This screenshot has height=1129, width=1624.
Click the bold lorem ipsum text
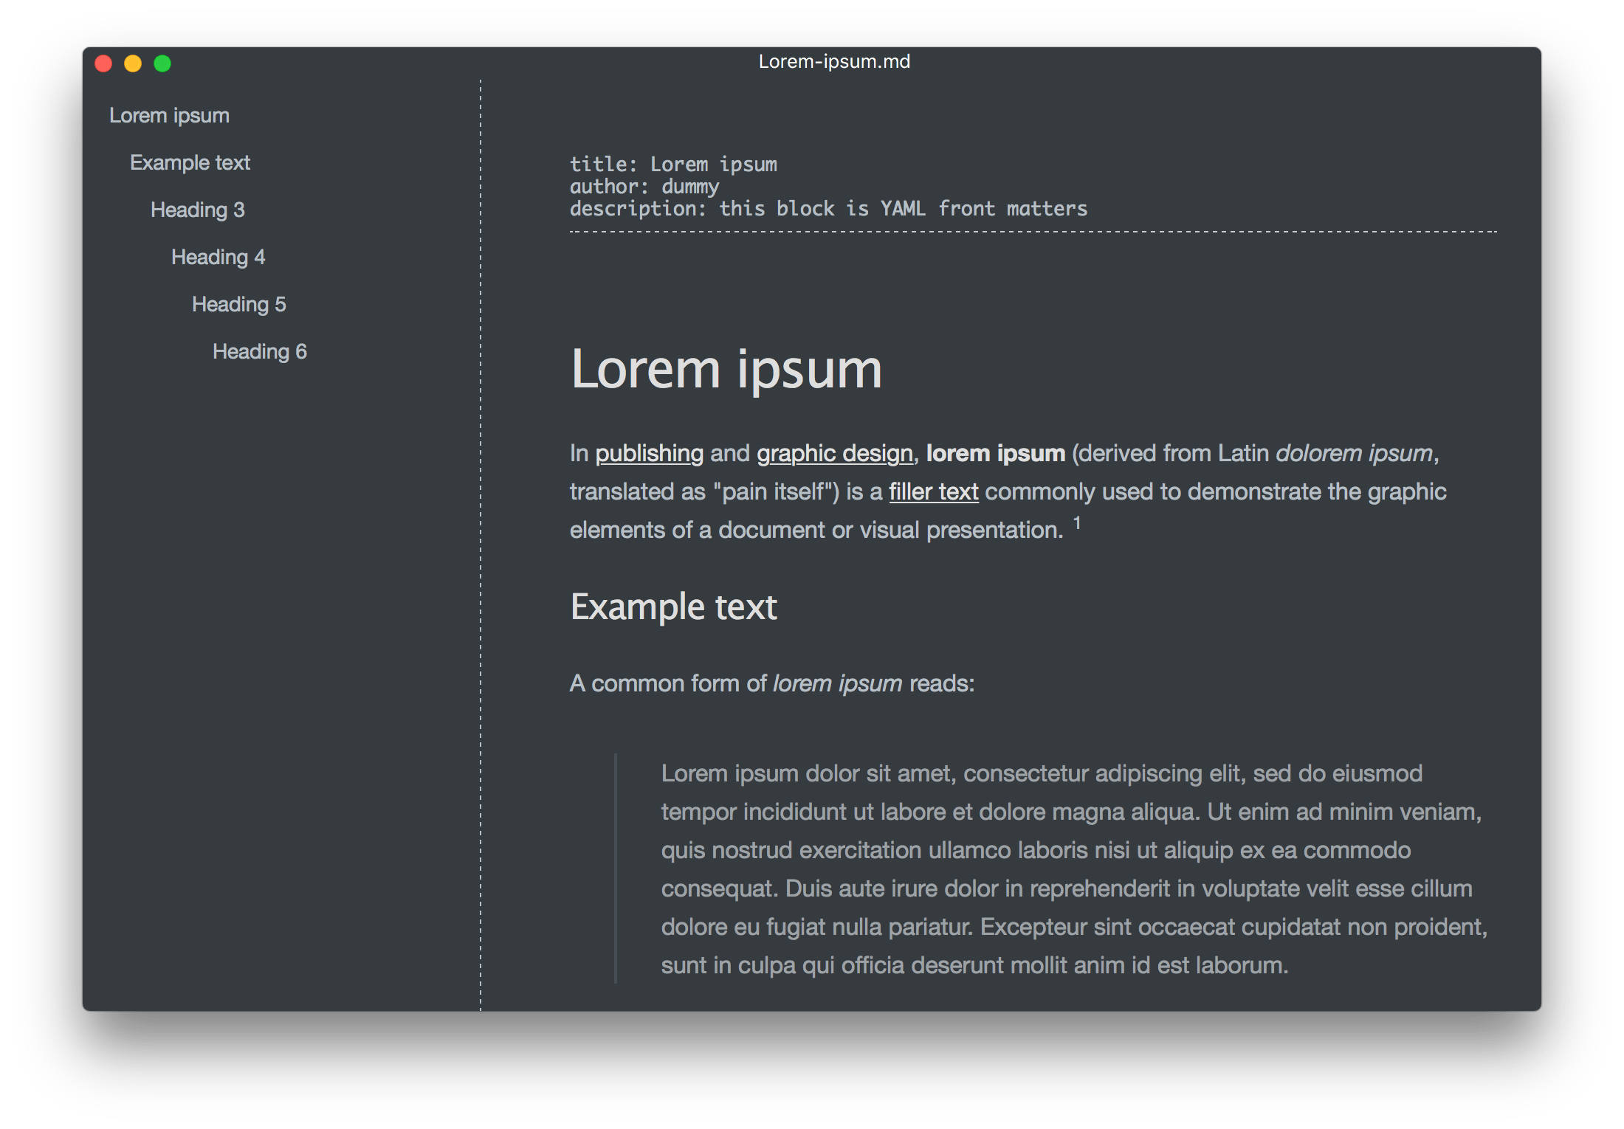[x=996, y=454]
